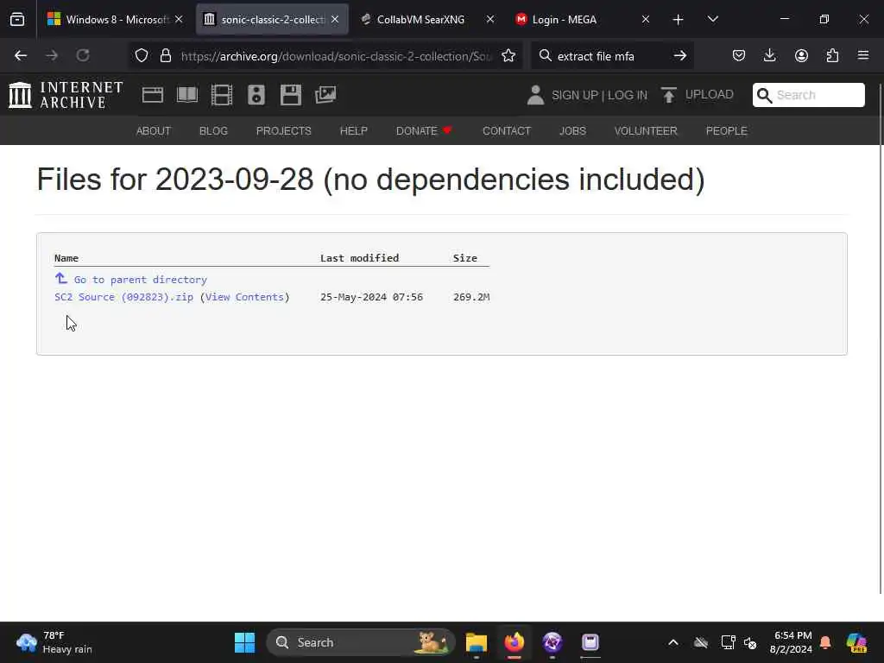Image resolution: width=884 pixels, height=663 pixels.
Task: Show site security padlock info
Action: tap(165, 56)
